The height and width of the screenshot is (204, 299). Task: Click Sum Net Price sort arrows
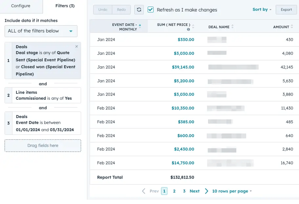tap(193, 27)
